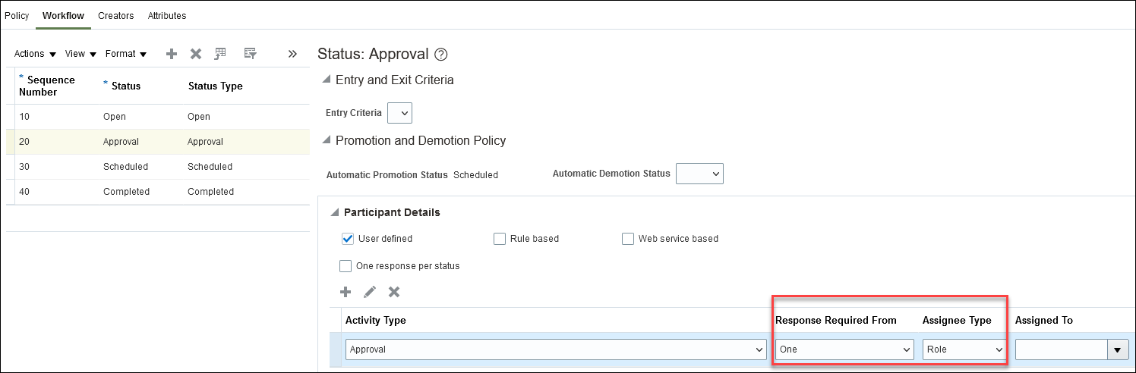Open the Automatic Demotion Status dropdown
The height and width of the screenshot is (373, 1136).
[699, 174]
